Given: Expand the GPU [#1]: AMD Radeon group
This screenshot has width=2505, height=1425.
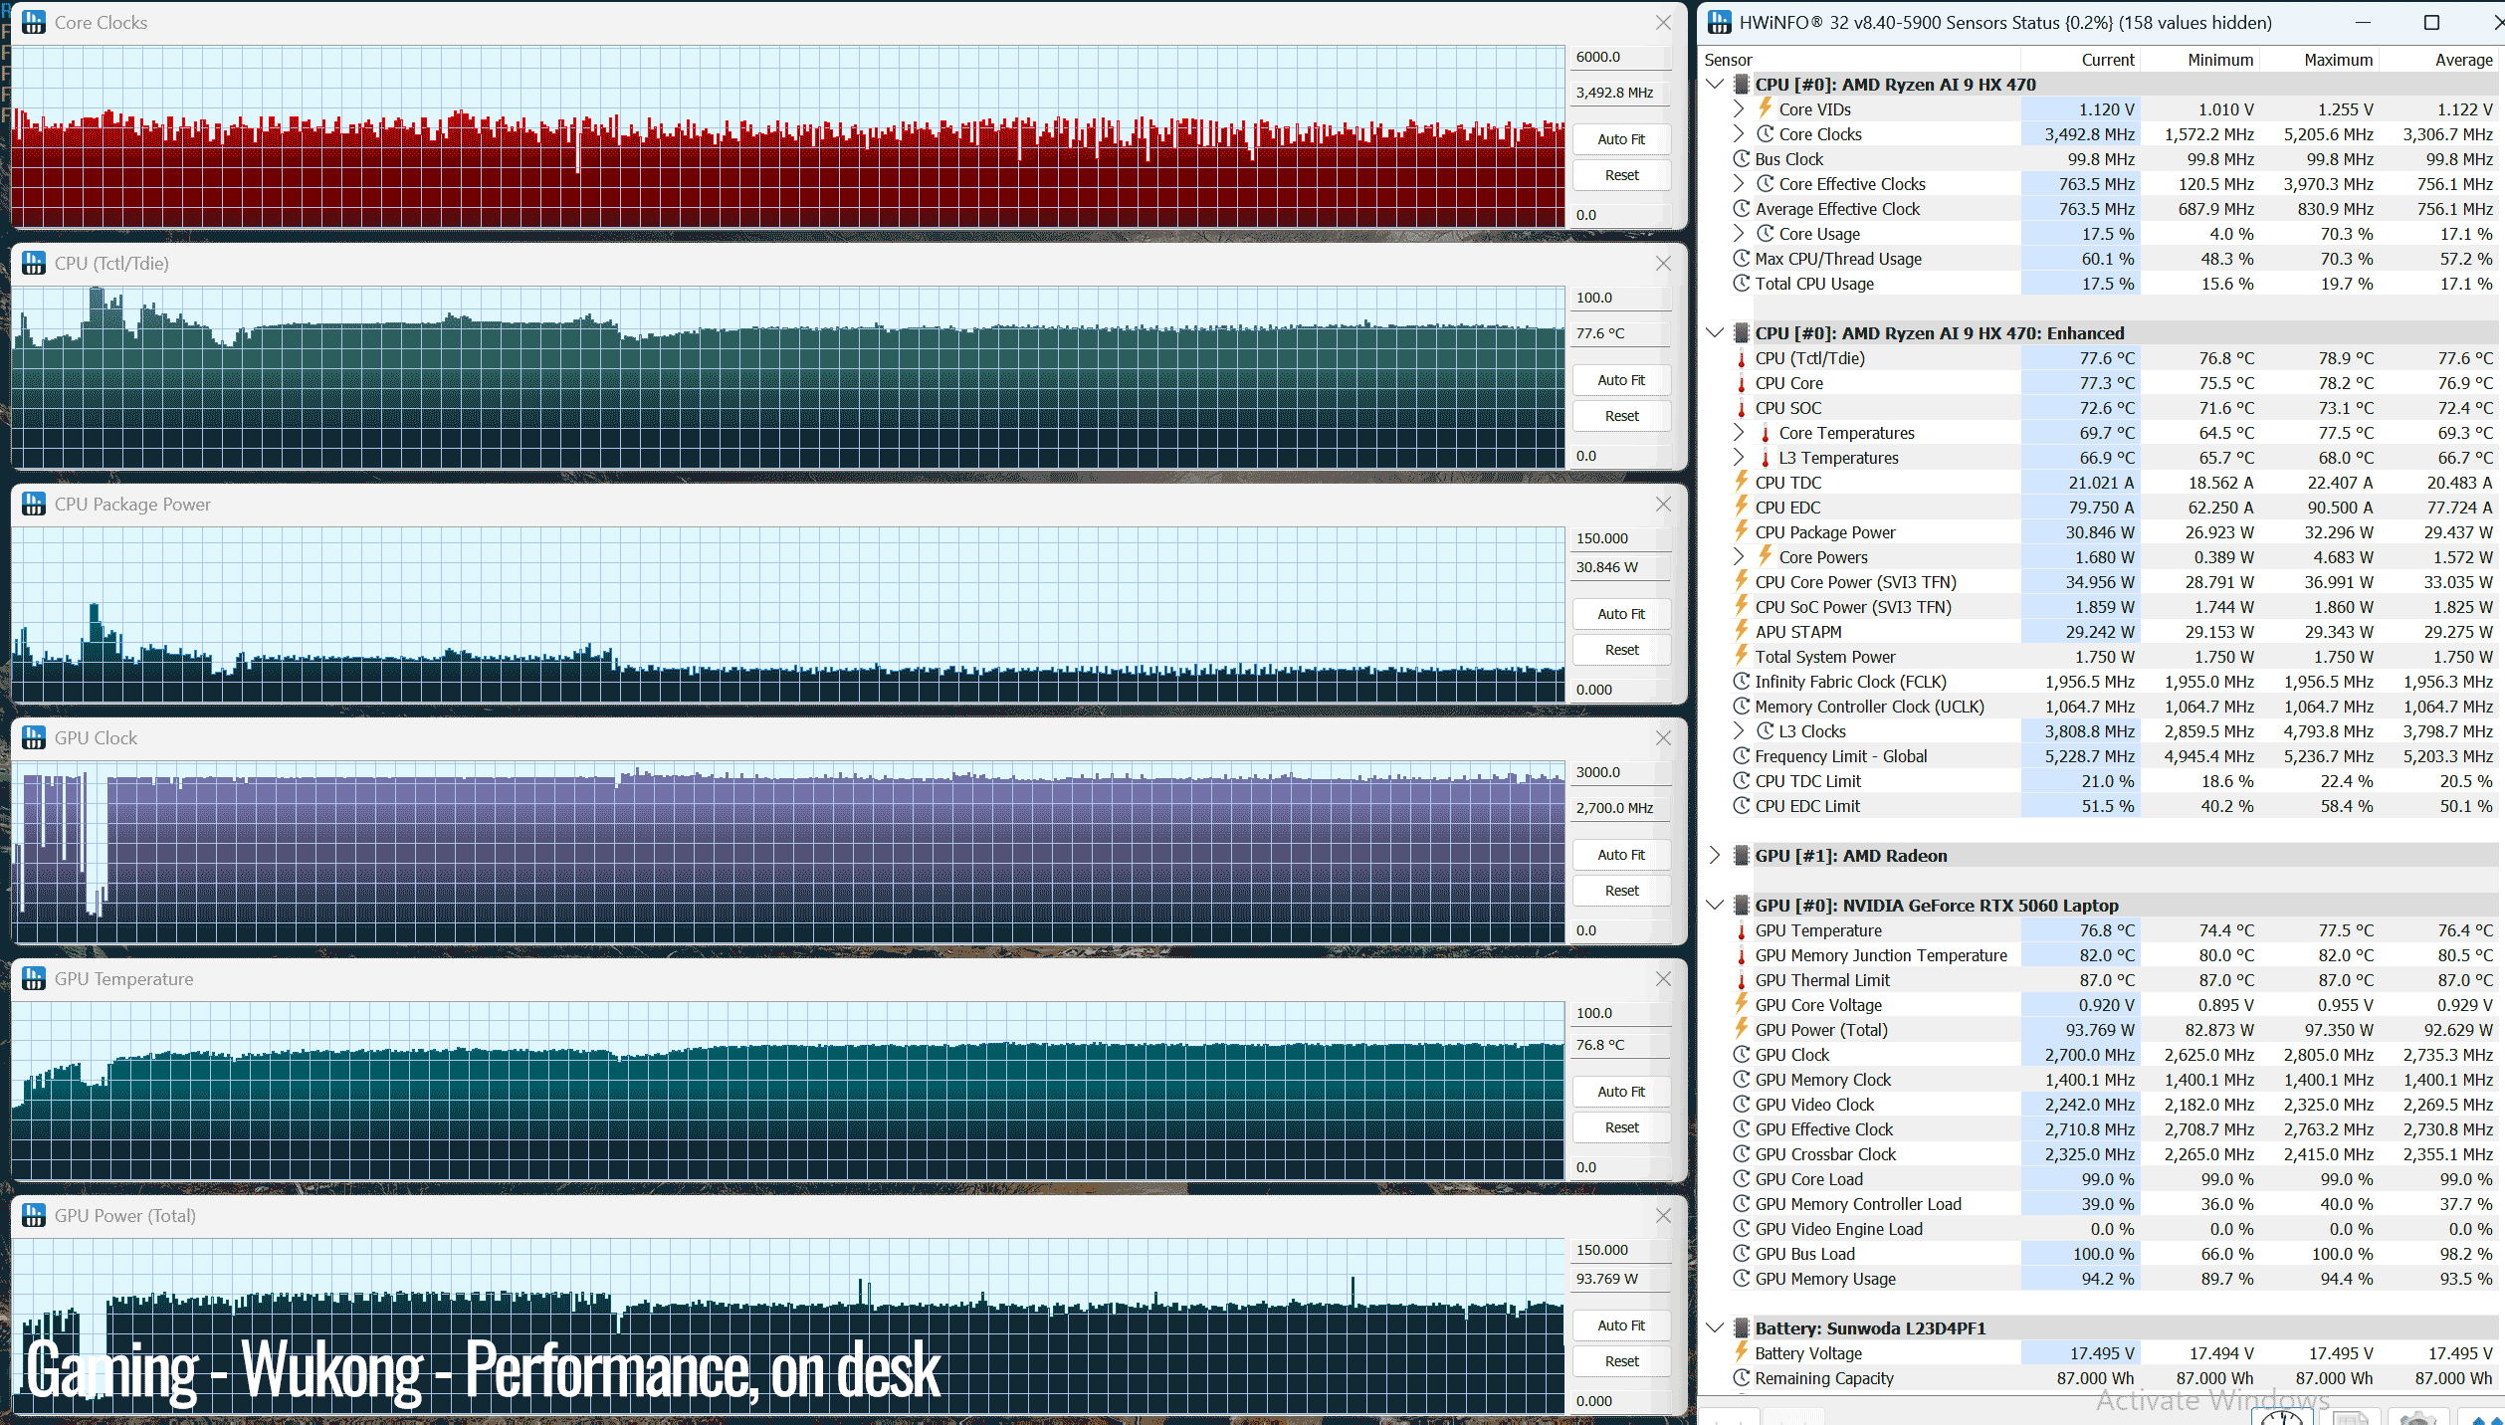Looking at the screenshot, I should (1715, 856).
